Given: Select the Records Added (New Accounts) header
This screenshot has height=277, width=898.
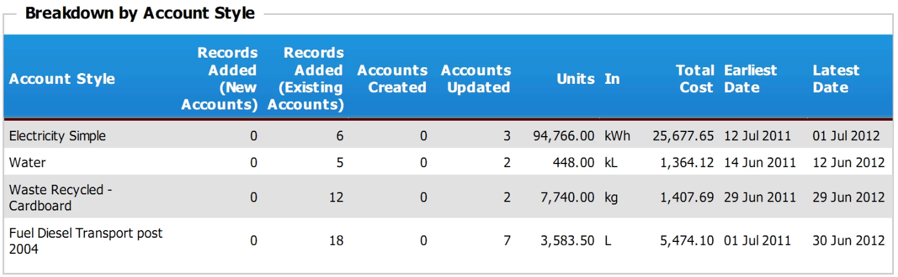Looking at the screenshot, I should 219,78.
